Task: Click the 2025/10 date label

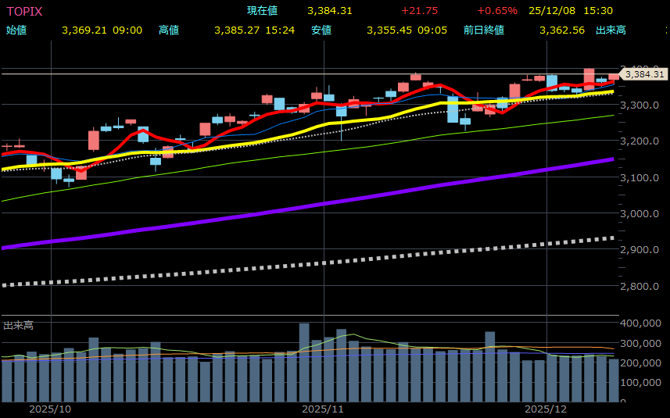Action: point(50,409)
